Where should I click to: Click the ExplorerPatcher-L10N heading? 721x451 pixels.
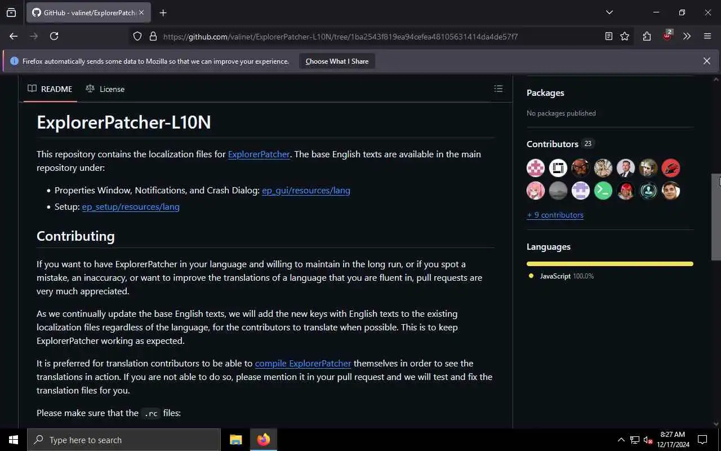(x=124, y=122)
